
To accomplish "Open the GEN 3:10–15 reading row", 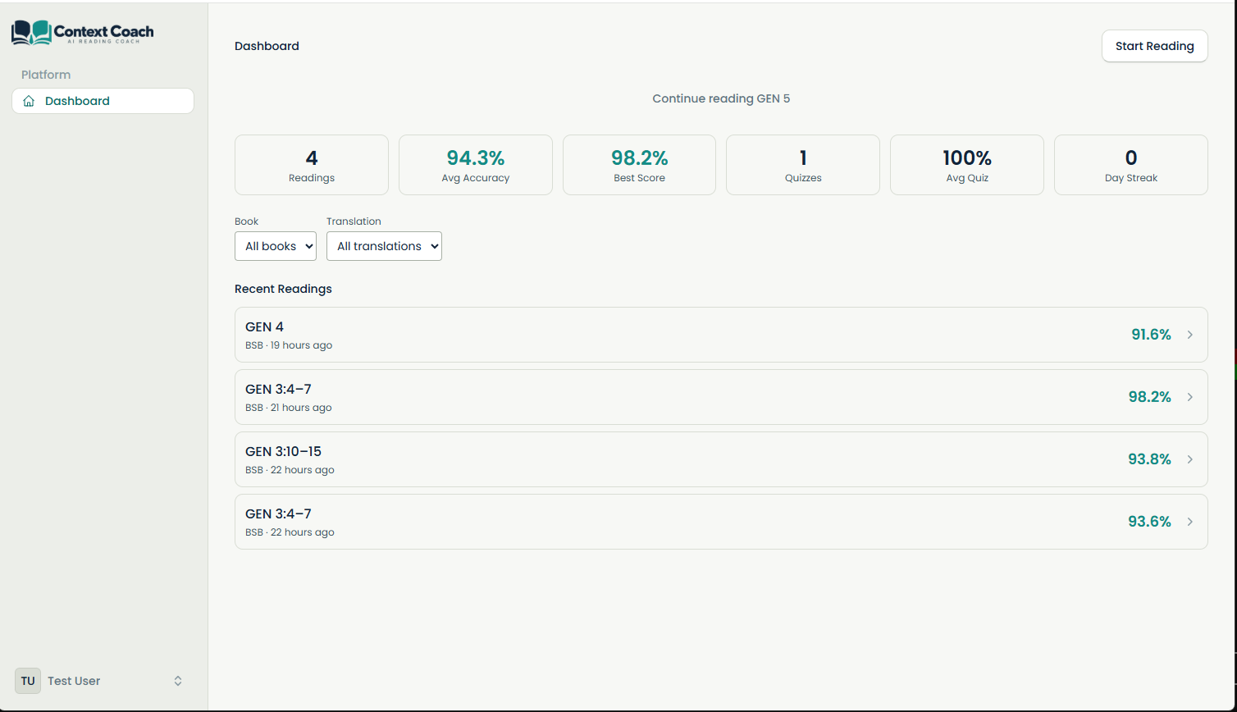I will coord(721,459).
